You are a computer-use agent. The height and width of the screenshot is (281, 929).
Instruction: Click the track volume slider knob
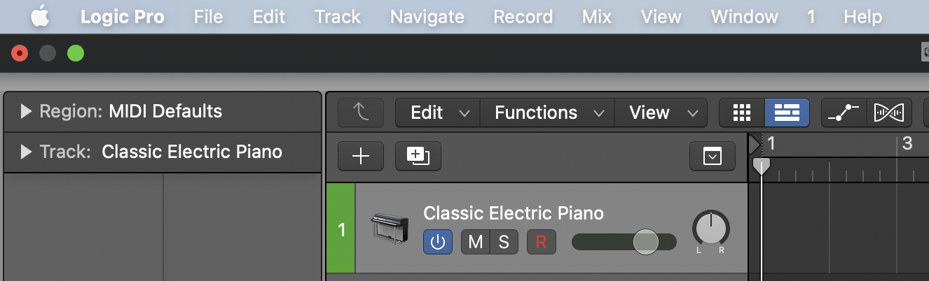click(x=645, y=242)
